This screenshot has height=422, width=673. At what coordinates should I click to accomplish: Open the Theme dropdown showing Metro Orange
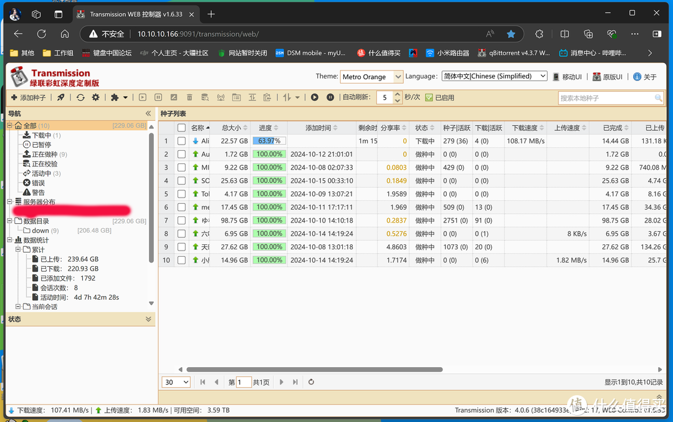click(x=372, y=77)
